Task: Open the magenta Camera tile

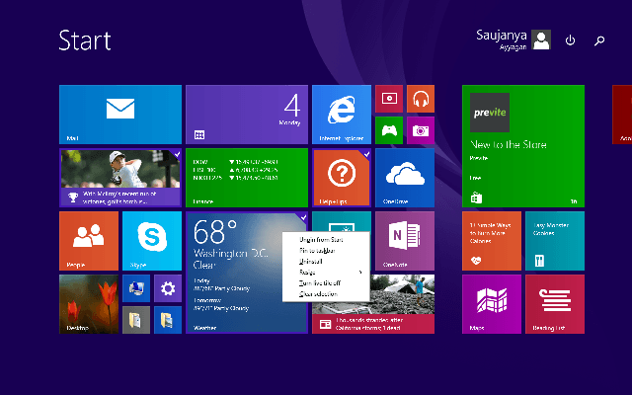Action: point(421,130)
